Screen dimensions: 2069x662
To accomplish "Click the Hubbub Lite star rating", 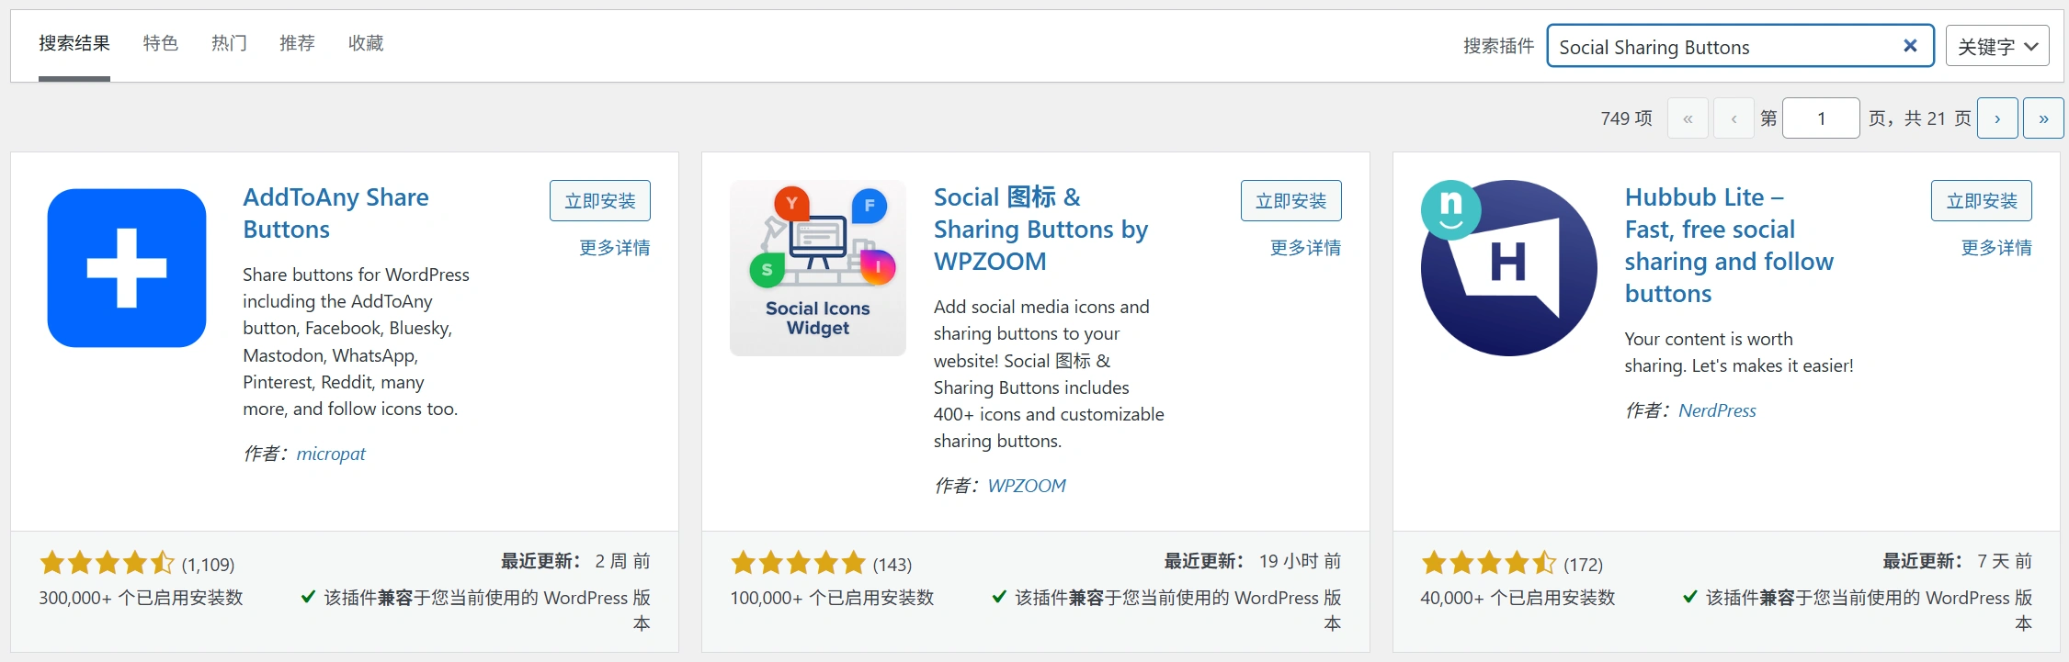I will pyautogui.click(x=1488, y=563).
